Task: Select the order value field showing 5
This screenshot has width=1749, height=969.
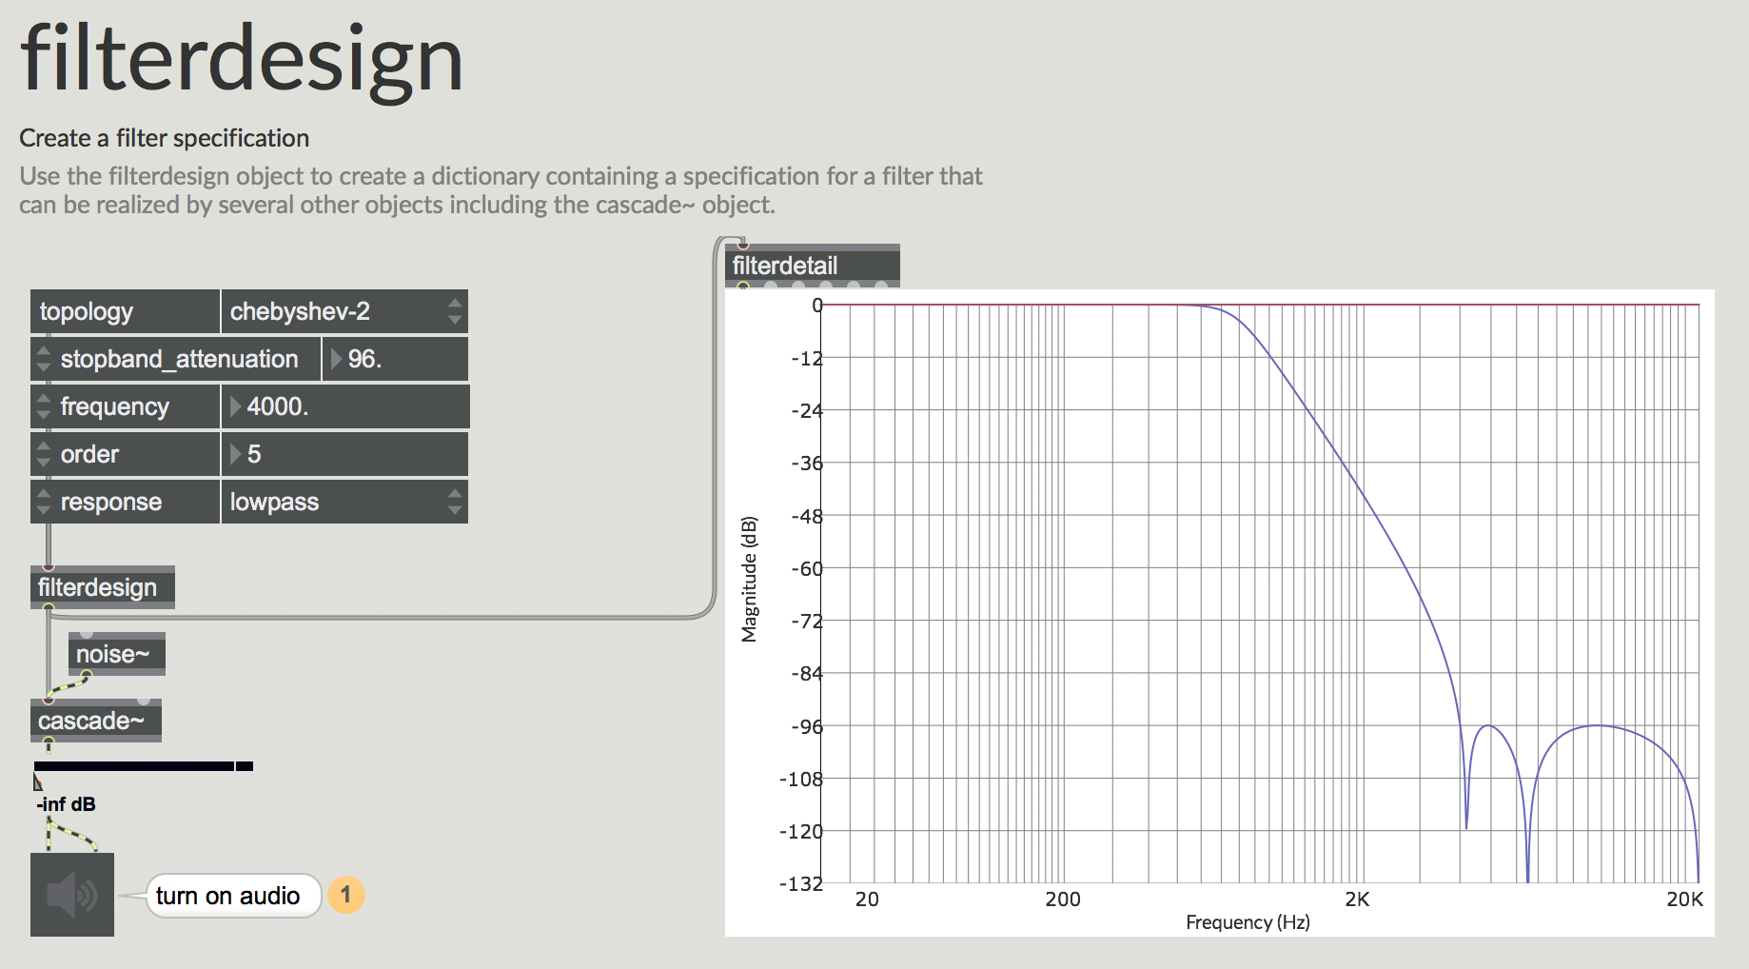Action: pos(344,454)
